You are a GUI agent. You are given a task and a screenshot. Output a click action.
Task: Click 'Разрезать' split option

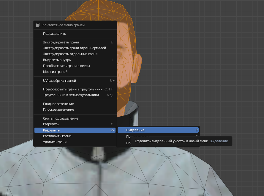pyautogui.click(x=51, y=124)
